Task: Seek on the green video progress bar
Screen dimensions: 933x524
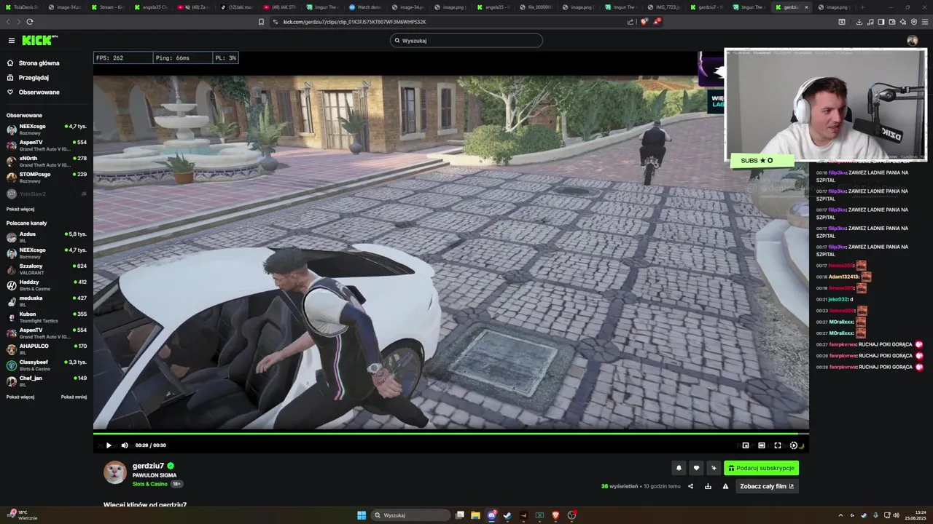Action: [x=450, y=434]
